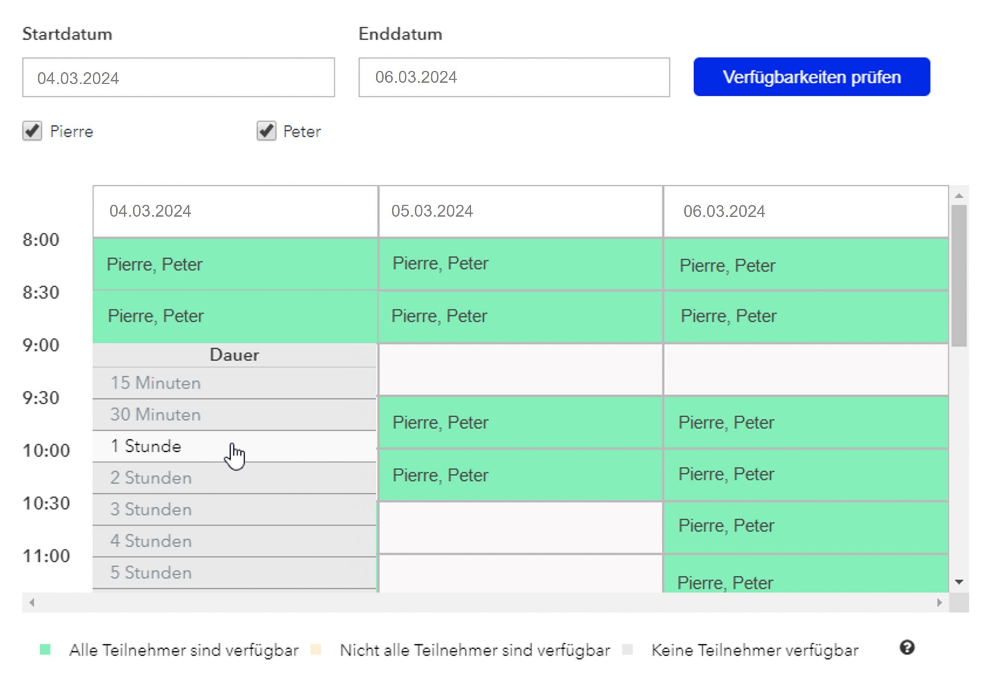Click the green legend color swatch
The width and height of the screenshot is (989, 698).
(x=45, y=650)
